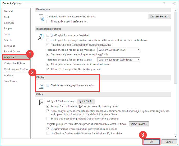
Task: Enable troubleshooting logging checkbox
Action: [x=48, y=119]
